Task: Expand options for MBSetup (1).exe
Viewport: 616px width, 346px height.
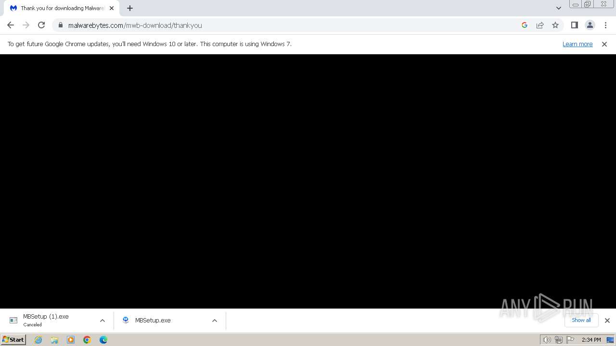Action: tap(103, 321)
